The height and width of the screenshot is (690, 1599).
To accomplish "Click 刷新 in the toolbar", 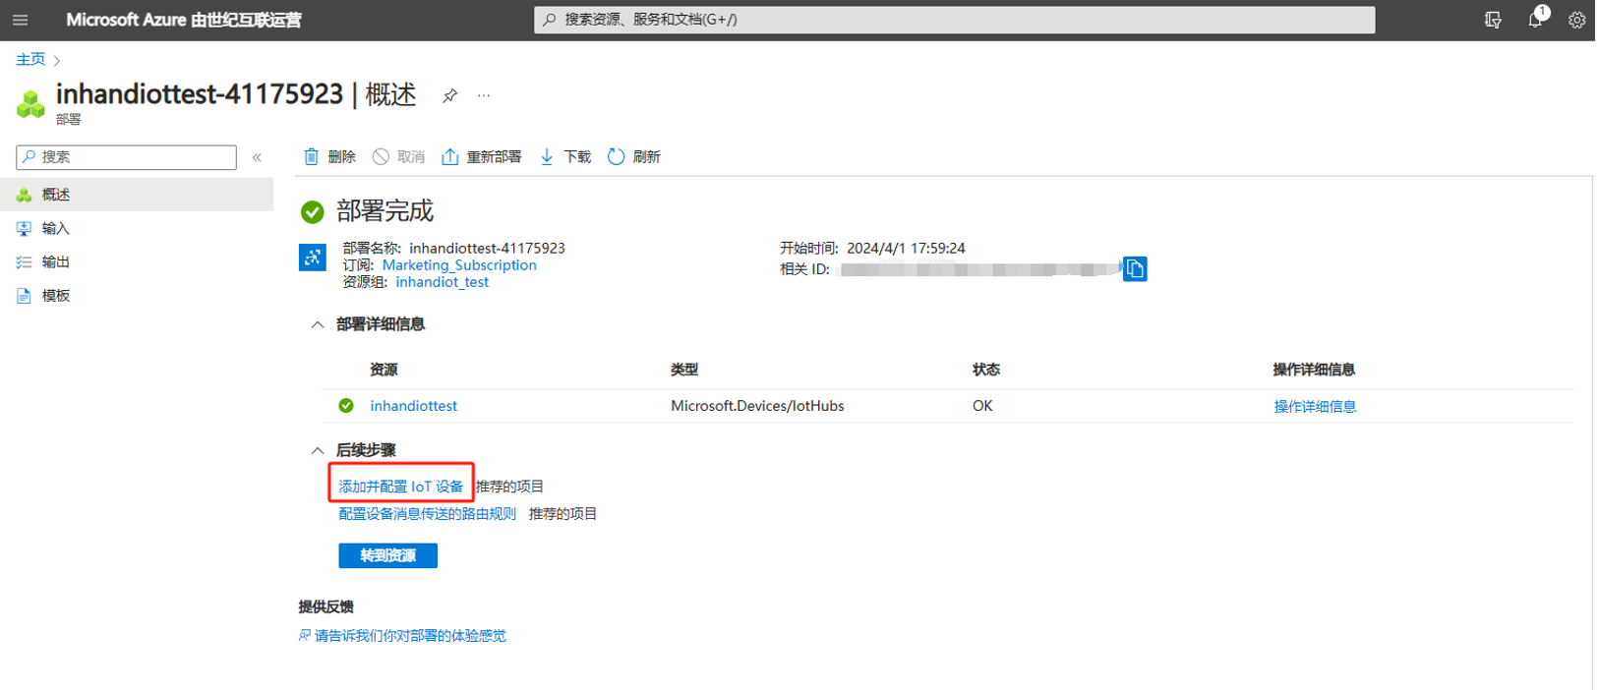I will [634, 156].
